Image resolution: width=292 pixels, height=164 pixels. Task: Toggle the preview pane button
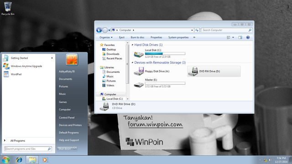(x=240, y=37)
